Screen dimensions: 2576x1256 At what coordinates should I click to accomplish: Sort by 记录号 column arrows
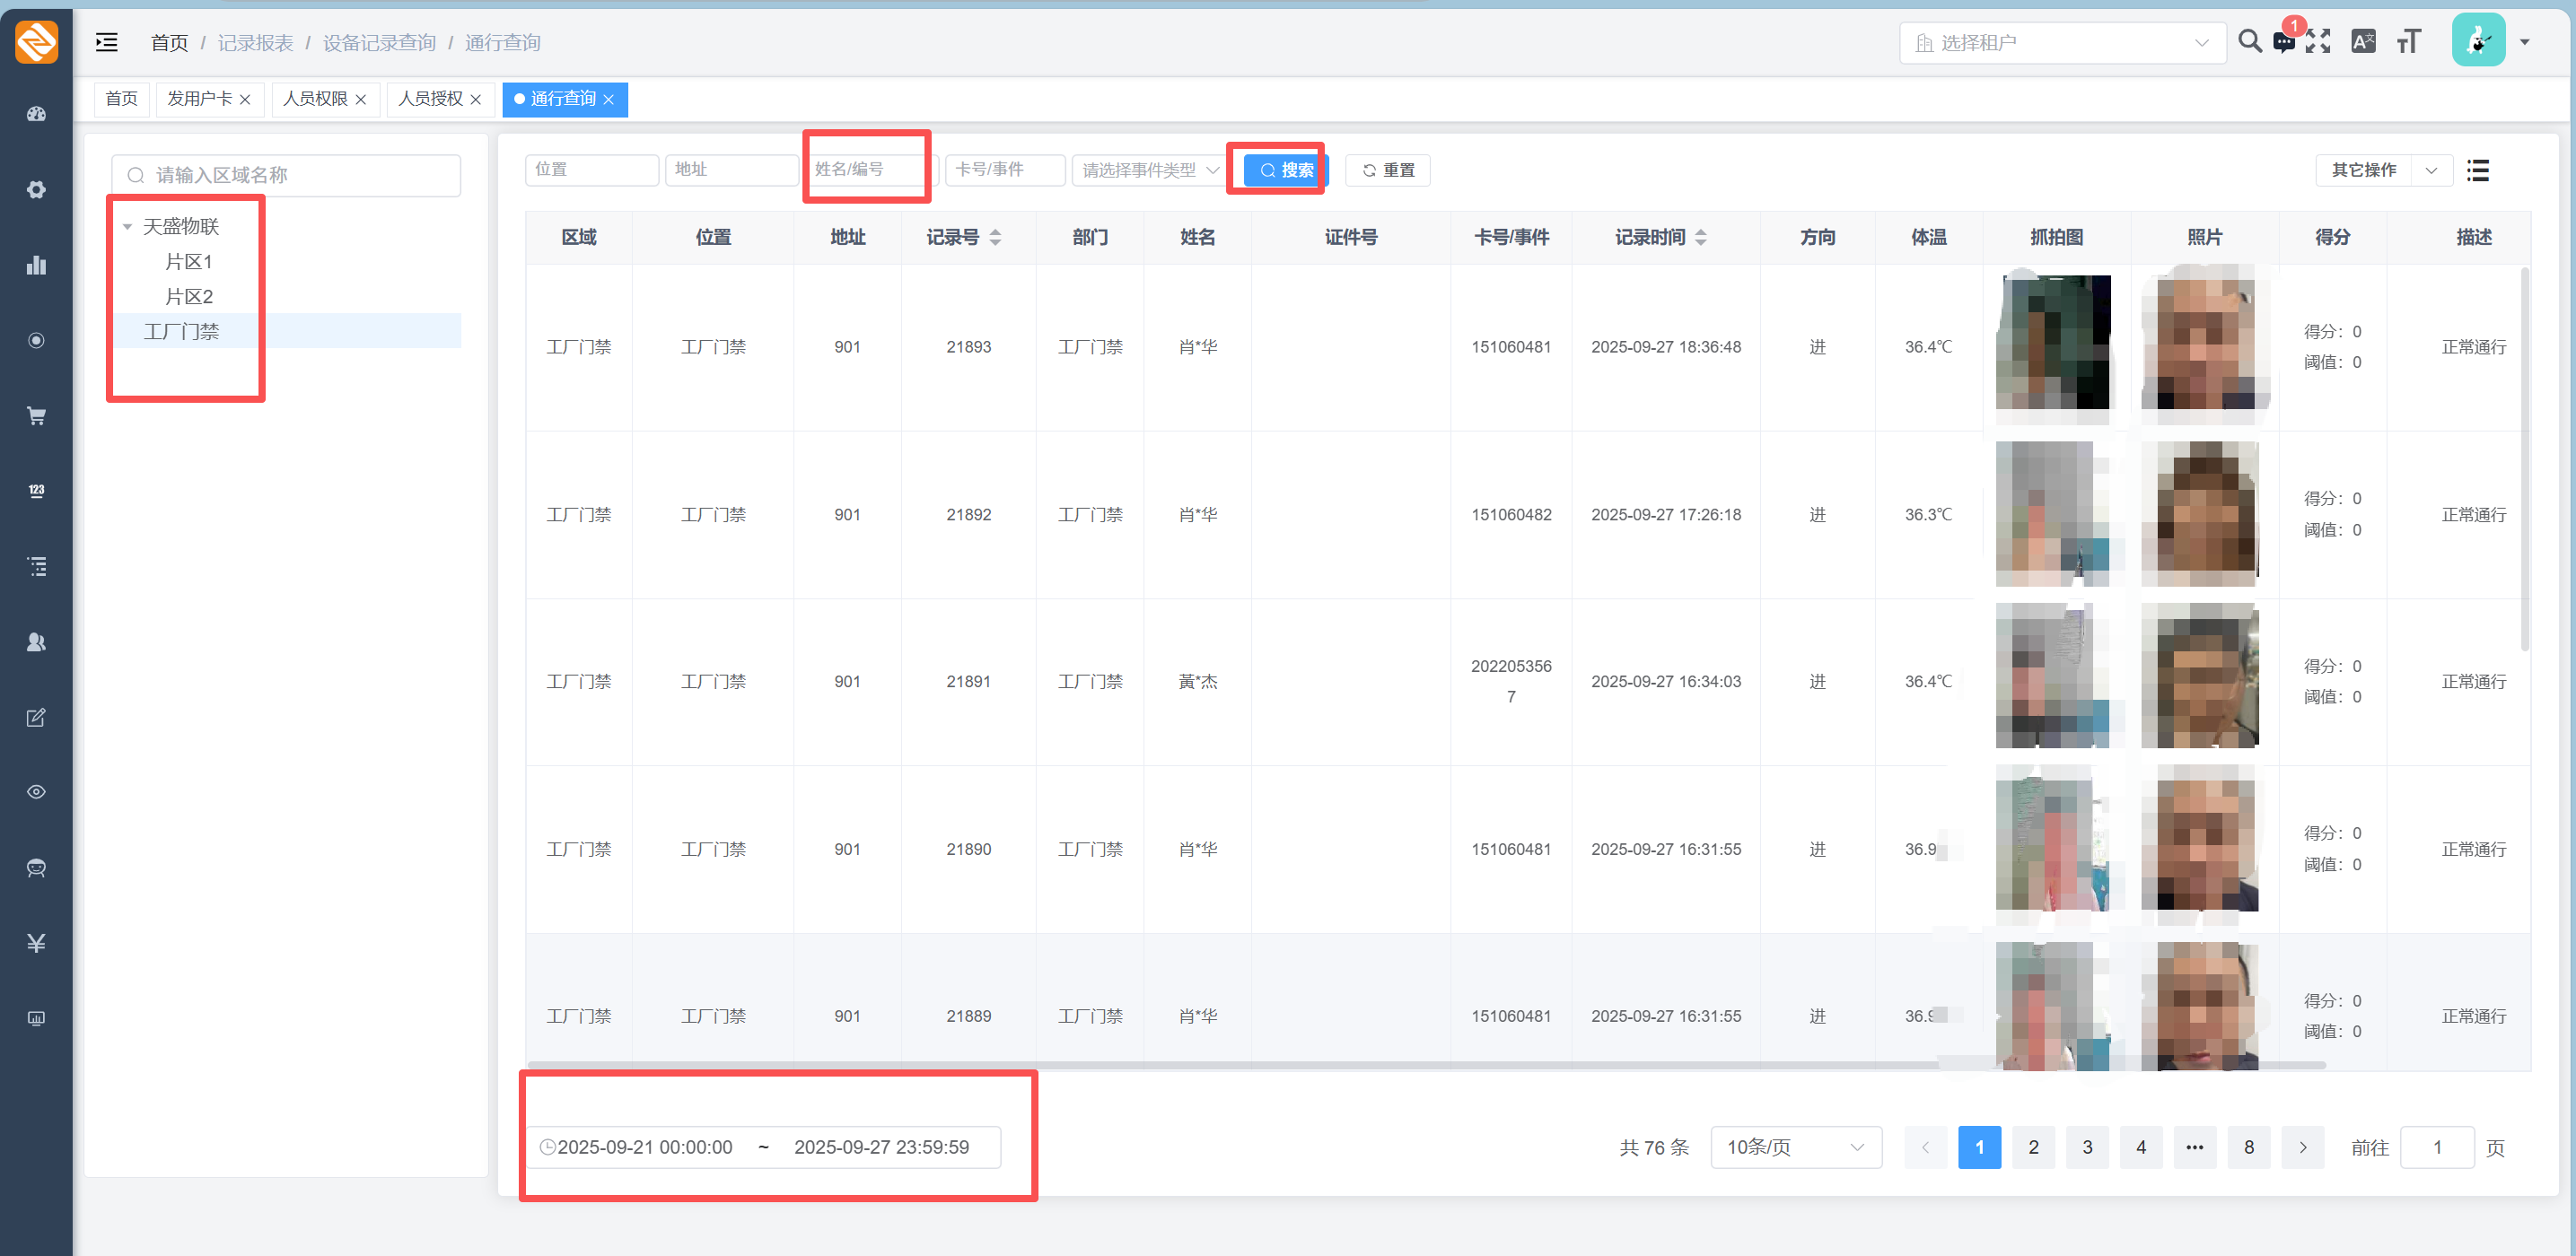click(x=995, y=237)
